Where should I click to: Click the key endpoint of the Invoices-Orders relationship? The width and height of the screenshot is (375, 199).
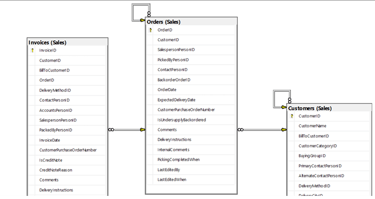click(x=142, y=130)
